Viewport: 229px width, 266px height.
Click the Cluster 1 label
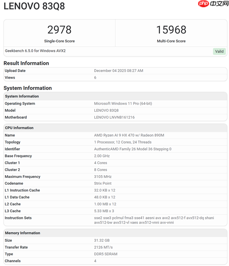[x=12, y=163]
